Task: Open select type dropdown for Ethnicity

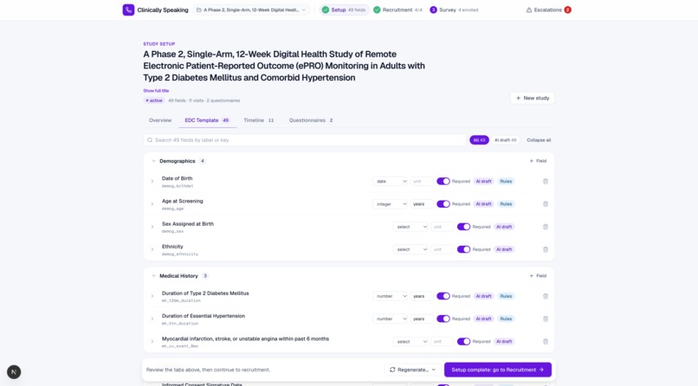Action: [410, 249]
